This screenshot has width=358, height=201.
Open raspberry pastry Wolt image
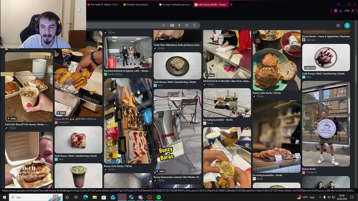(x=78, y=140)
